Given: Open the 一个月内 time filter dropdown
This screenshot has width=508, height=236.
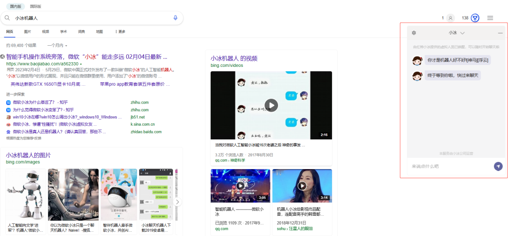Looking at the screenshot, I should pyautogui.click(x=57, y=45).
